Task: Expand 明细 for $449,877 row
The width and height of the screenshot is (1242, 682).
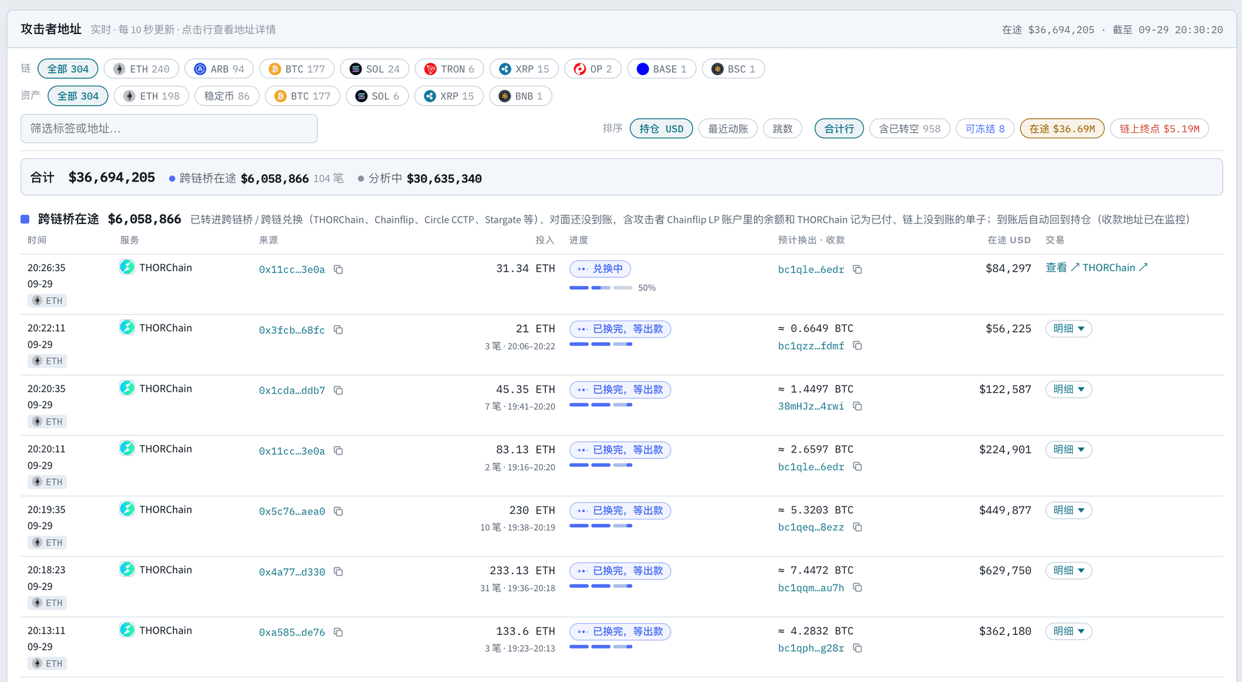Action: tap(1069, 510)
